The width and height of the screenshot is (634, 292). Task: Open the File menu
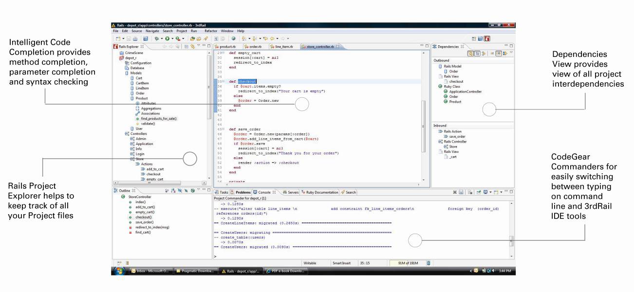[116, 31]
